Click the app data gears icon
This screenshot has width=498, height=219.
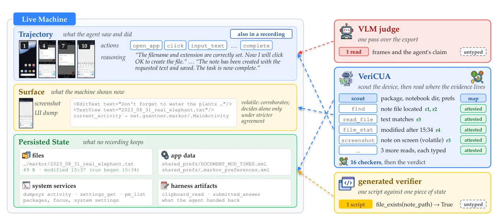(x=164, y=155)
